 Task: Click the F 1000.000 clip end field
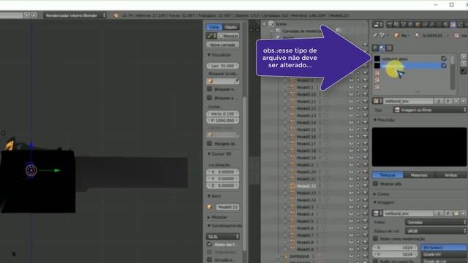click(222, 121)
